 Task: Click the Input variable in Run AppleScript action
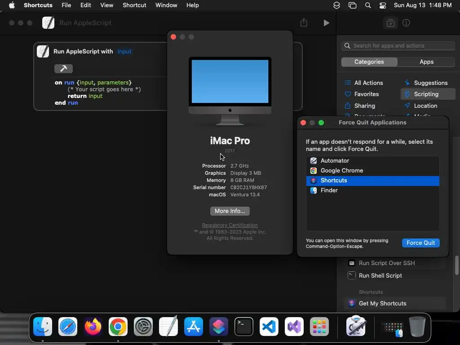pyautogui.click(x=124, y=52)
